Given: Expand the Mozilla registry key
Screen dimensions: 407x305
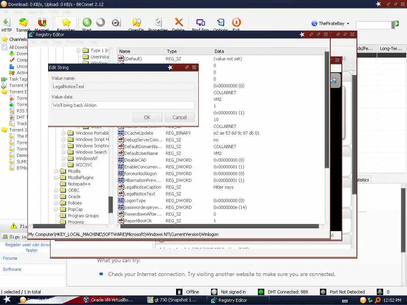Looking at the screenshot, I should point(56,171).
